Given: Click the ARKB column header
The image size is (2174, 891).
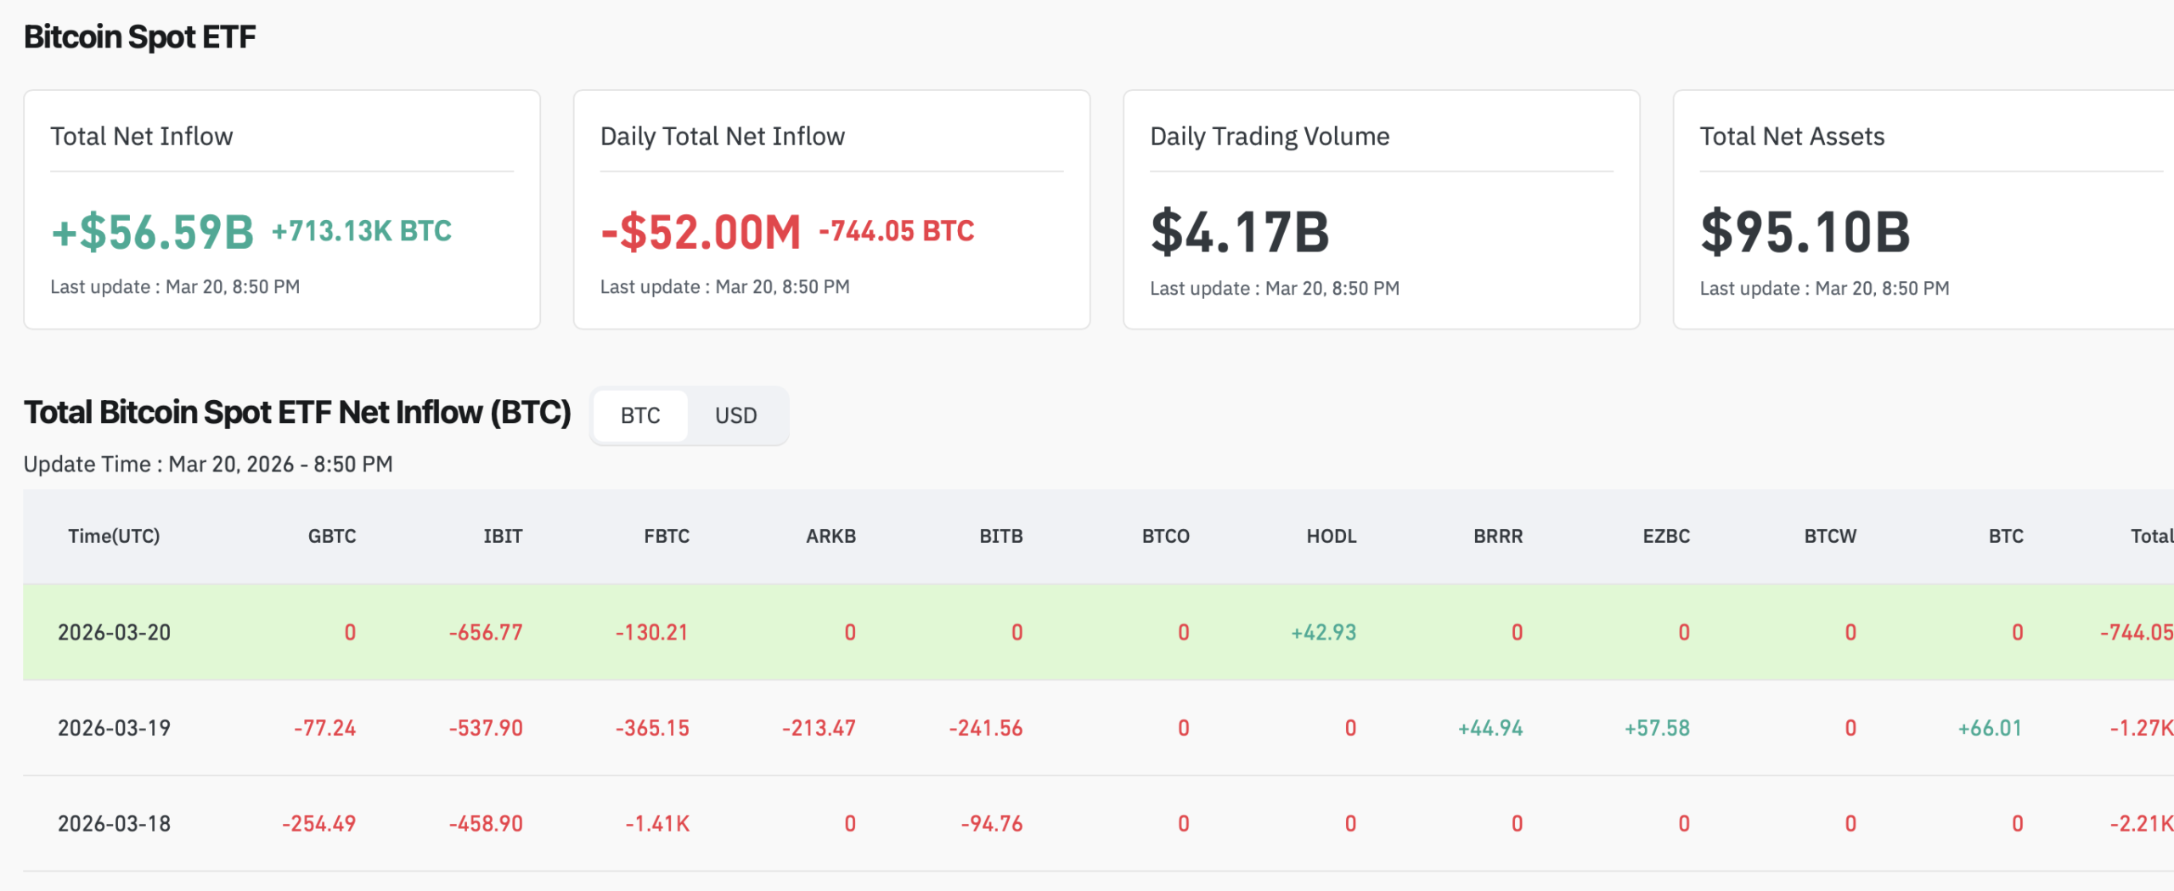Looking at the screenshot, I should [831, 536].
